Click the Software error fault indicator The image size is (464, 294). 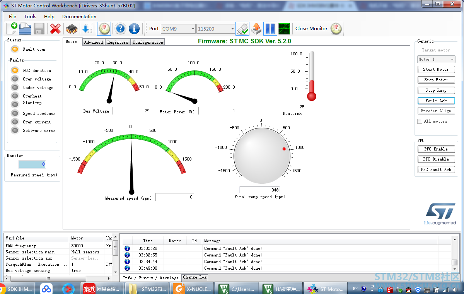click(x=15, y=130)
